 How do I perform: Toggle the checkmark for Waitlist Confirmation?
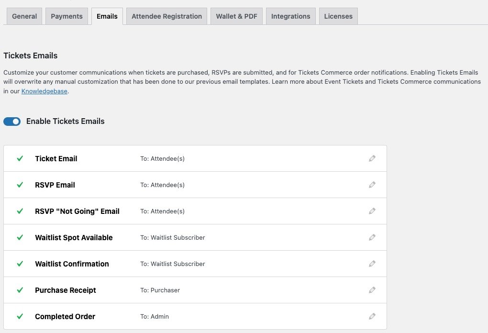click(x=20, y=264)
